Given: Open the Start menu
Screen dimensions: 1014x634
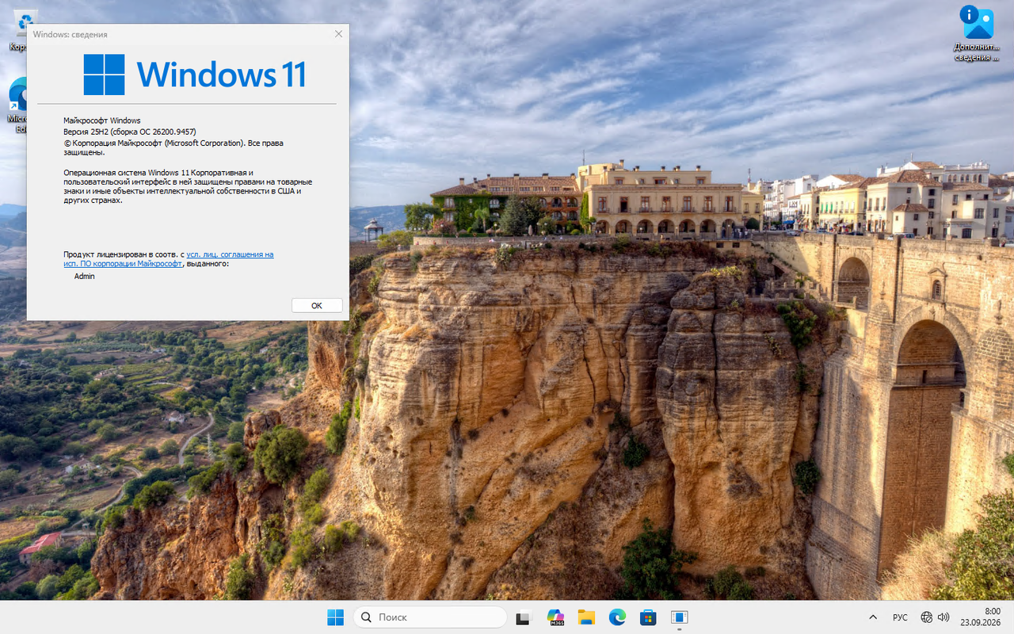Looking at the screenshot, I should click(x=336, y=617).
